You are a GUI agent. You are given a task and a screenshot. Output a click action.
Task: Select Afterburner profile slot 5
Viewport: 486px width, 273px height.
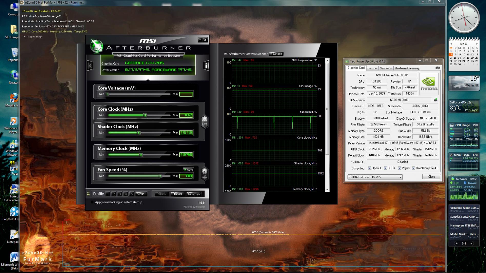(132, 194)
